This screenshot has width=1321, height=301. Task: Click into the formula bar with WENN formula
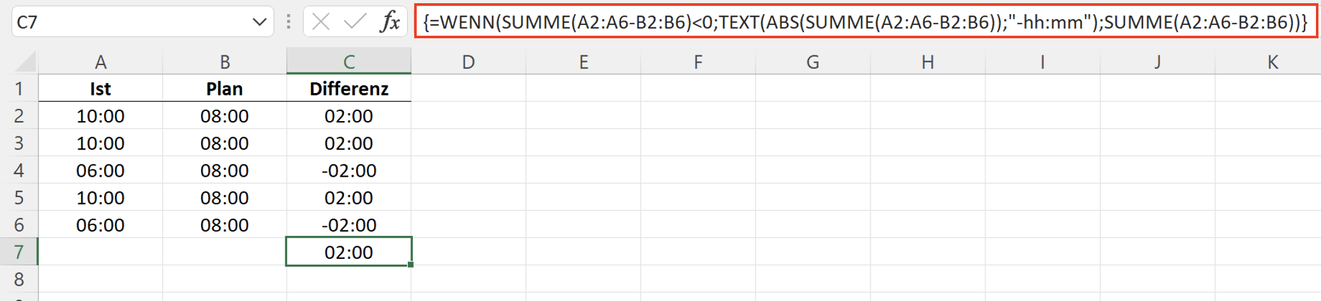click(865, 22)
